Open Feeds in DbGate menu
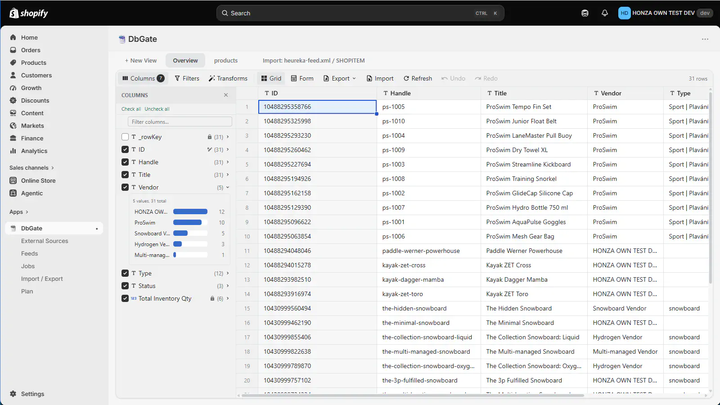This screenshot has width=720, height=405. pos(30,253)
